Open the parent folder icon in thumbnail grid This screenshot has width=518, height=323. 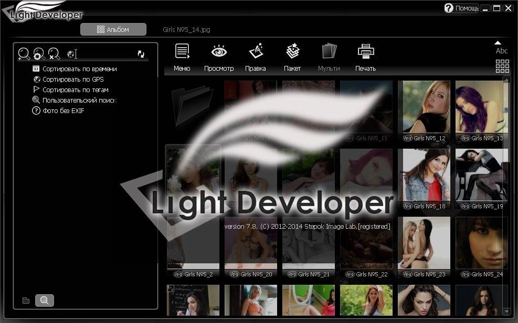coord(193,105)
